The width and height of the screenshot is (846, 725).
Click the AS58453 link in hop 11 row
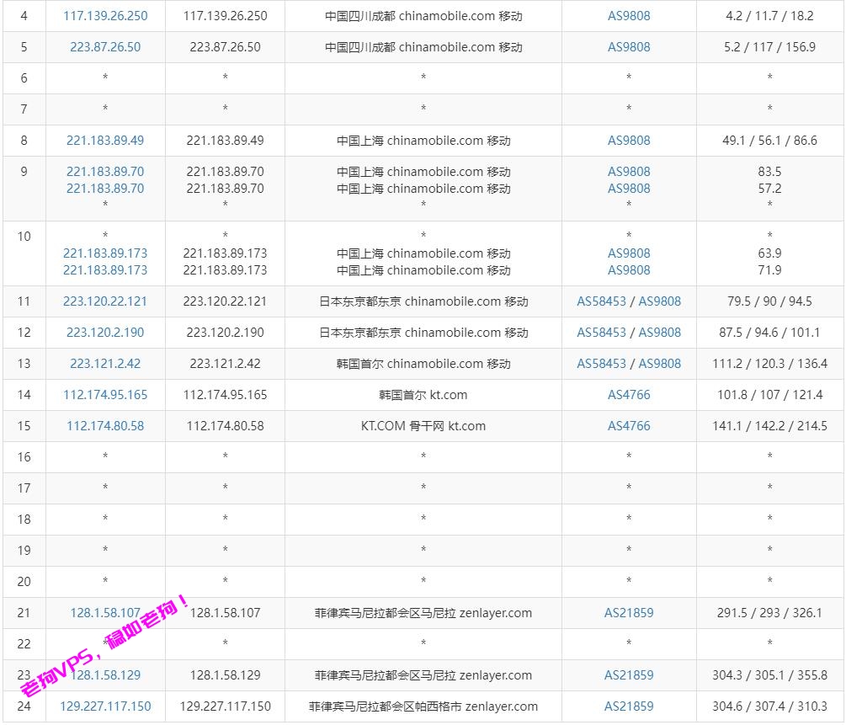602,301
